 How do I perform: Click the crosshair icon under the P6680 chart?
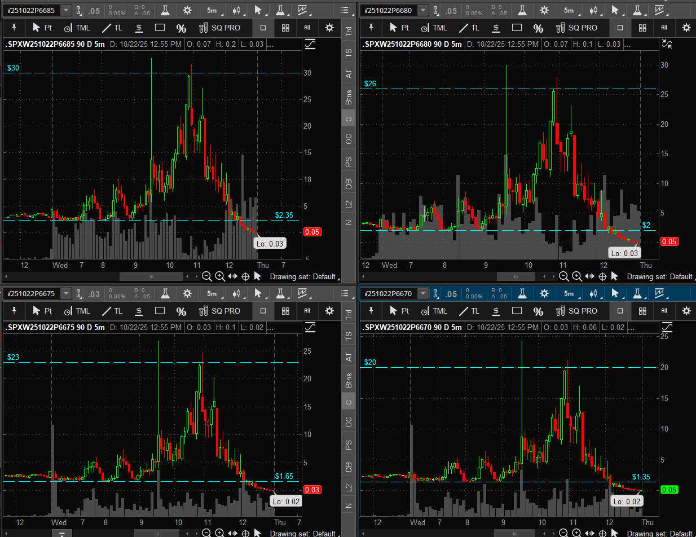tap(602, 276)
